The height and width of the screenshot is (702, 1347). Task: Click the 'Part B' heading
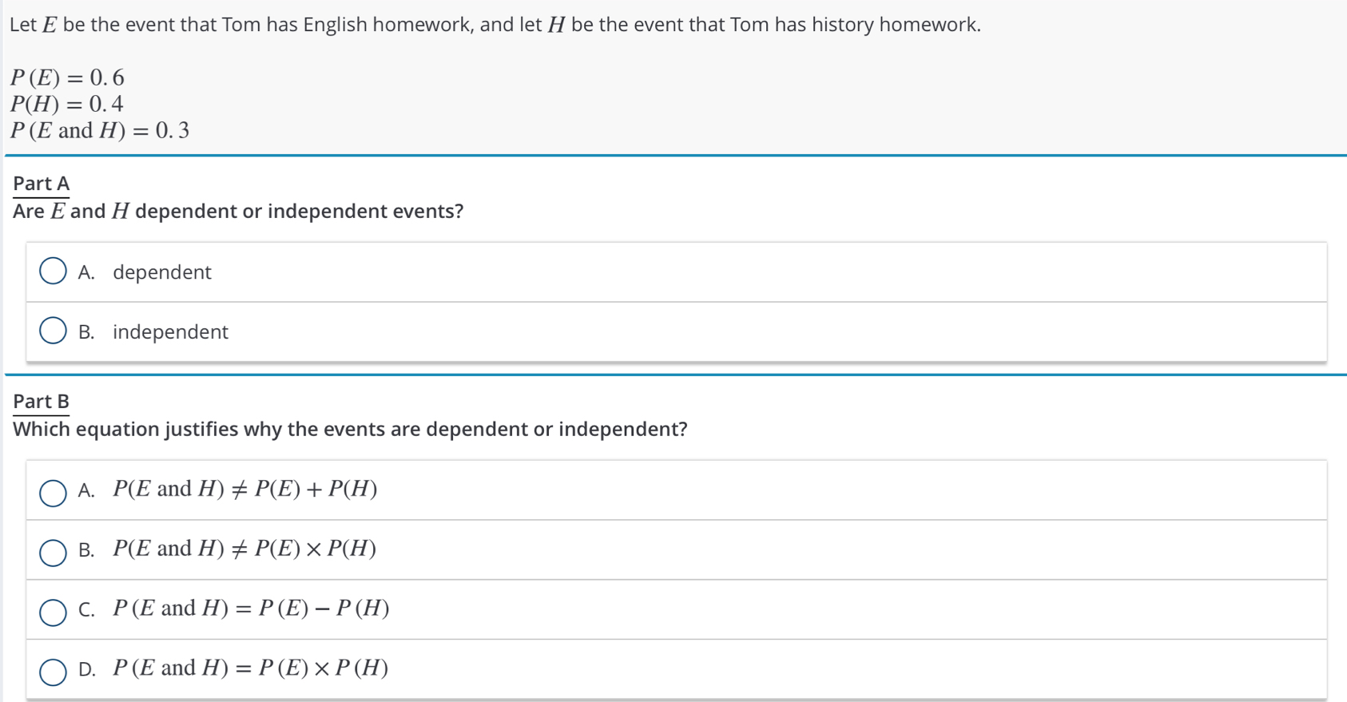pyautogui.click(x=42, y=402)
